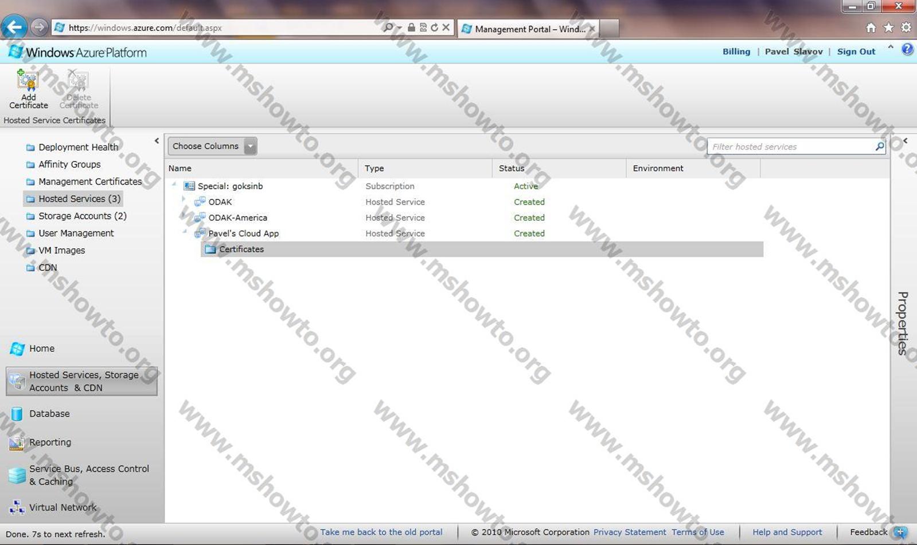Select the Pavel's Cloud App row name
This screenshot has width=917, height=545.
tap(243, 234)
